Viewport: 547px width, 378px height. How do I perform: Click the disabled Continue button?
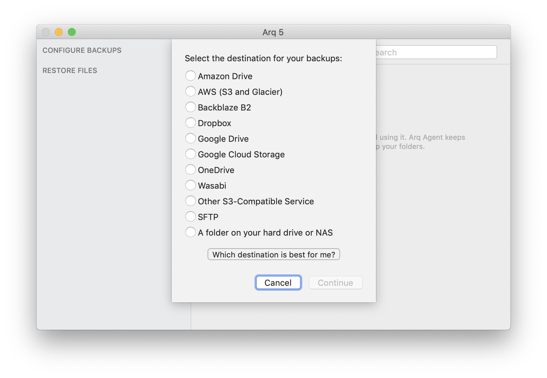[x=336, y=283]
